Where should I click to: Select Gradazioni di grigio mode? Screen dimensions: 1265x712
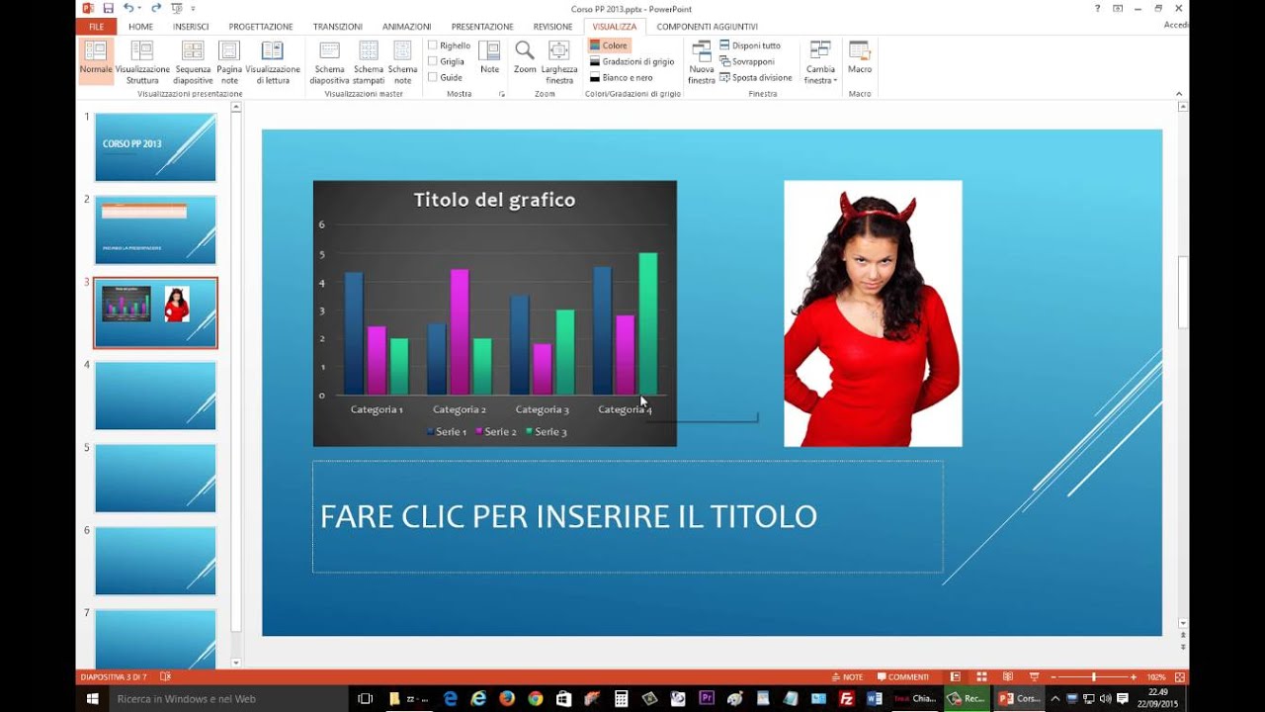[x=632, y=61]
